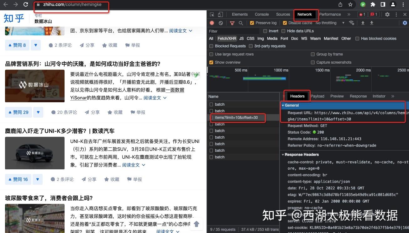
Task: Toggle the device toolbar icon in DevTools
Action: pos(220,14)
